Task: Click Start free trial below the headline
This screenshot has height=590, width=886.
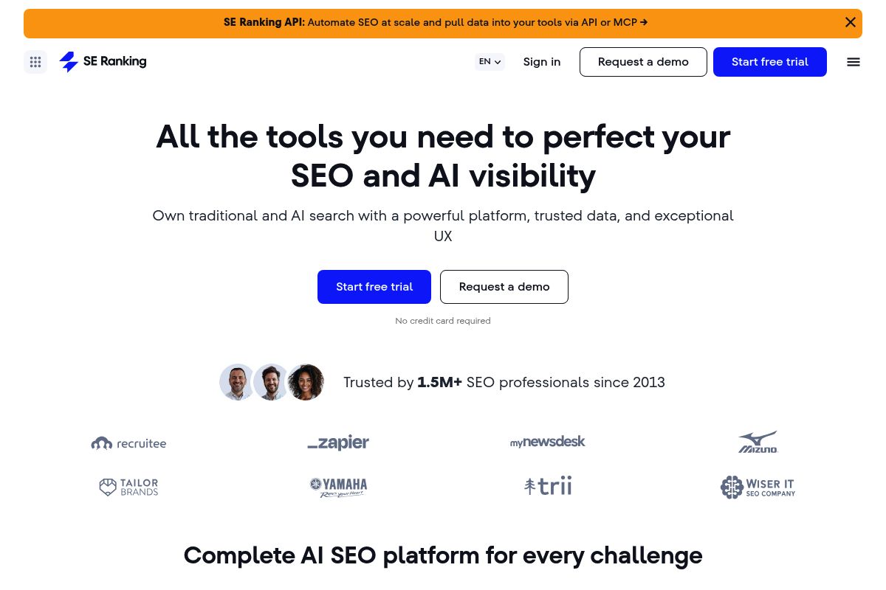Action: [374, 287]
